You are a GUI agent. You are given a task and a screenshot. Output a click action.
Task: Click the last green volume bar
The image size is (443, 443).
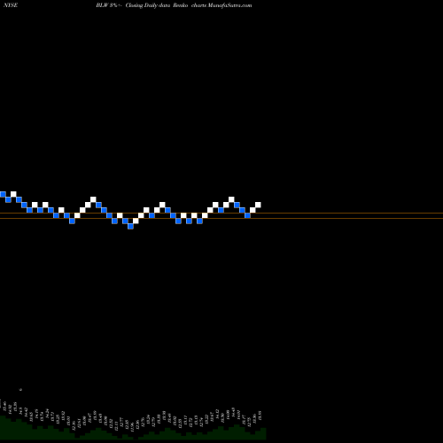point(263,433)
